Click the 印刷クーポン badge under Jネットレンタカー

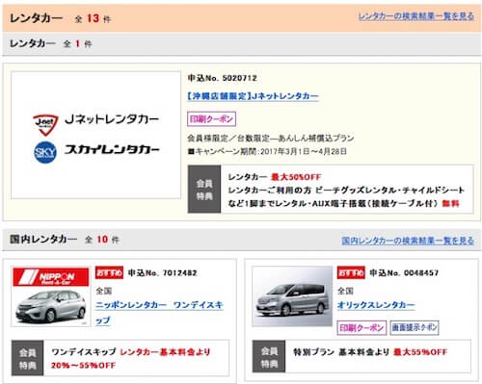(x=211, y=119)
